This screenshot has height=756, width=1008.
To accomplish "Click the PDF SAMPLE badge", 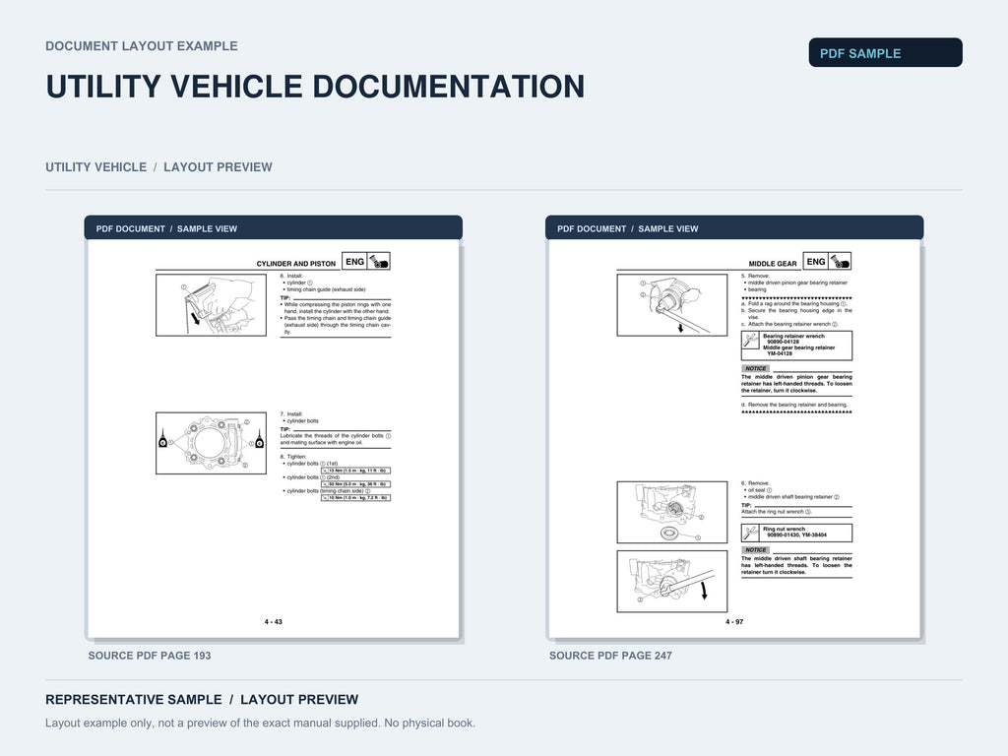I will [x=885, y=53].
